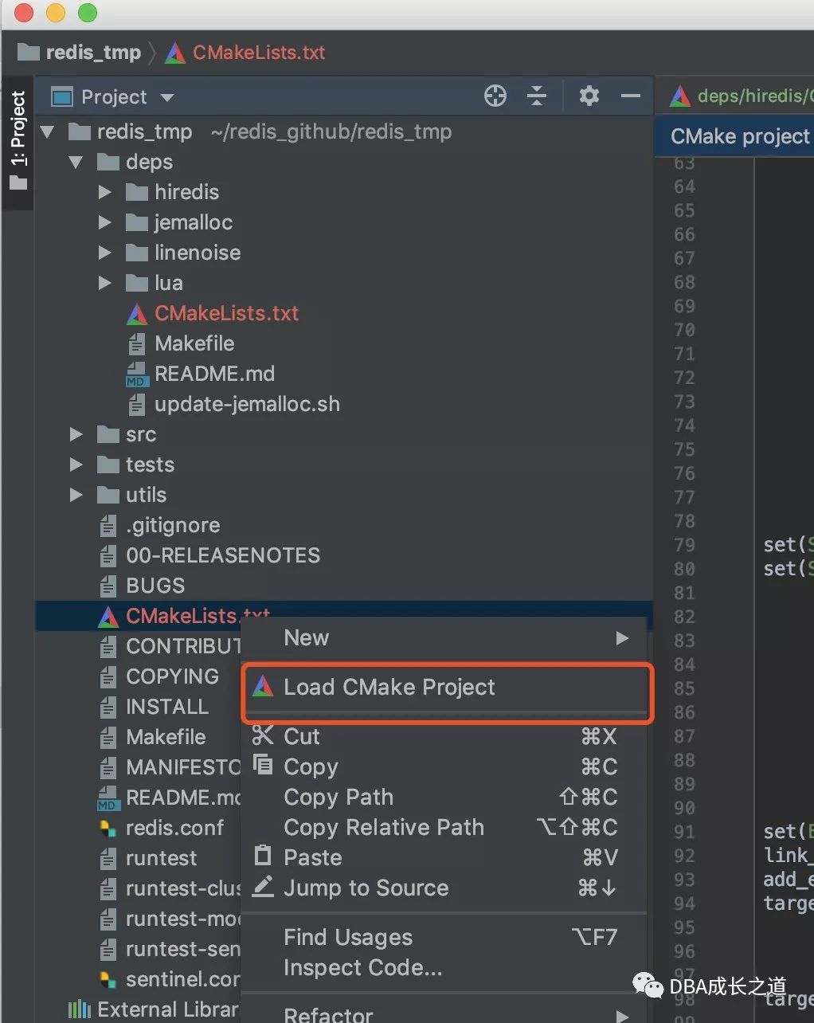Click redis_tmp breadcrumb in navigation bar
This screenshot has height=1023, width=814.
(x=80, y=53)
